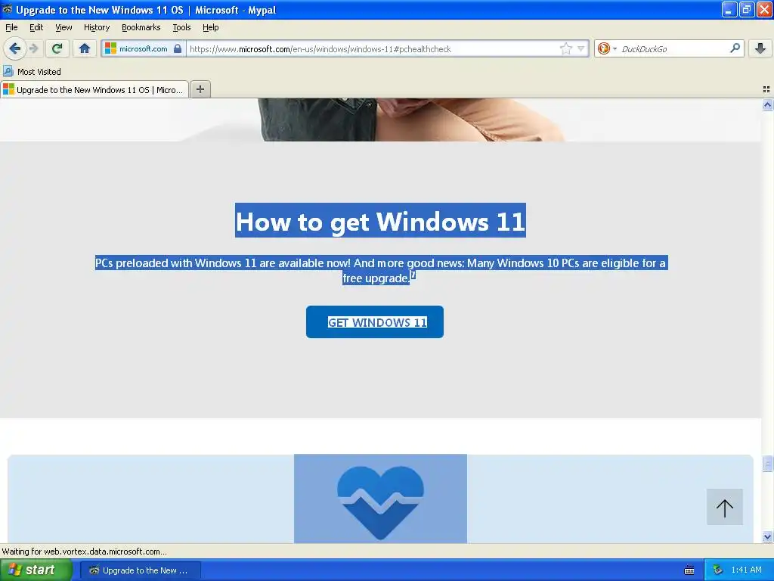Click the padlock site security icon
The width and height of the screenshot is (774, 581).
pyautogui.click(x=178, y=48)
